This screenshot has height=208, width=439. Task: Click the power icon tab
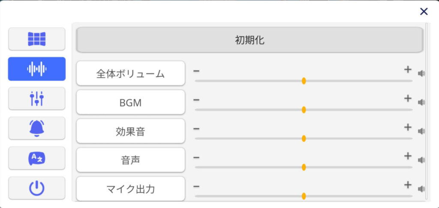click(37, 188)
